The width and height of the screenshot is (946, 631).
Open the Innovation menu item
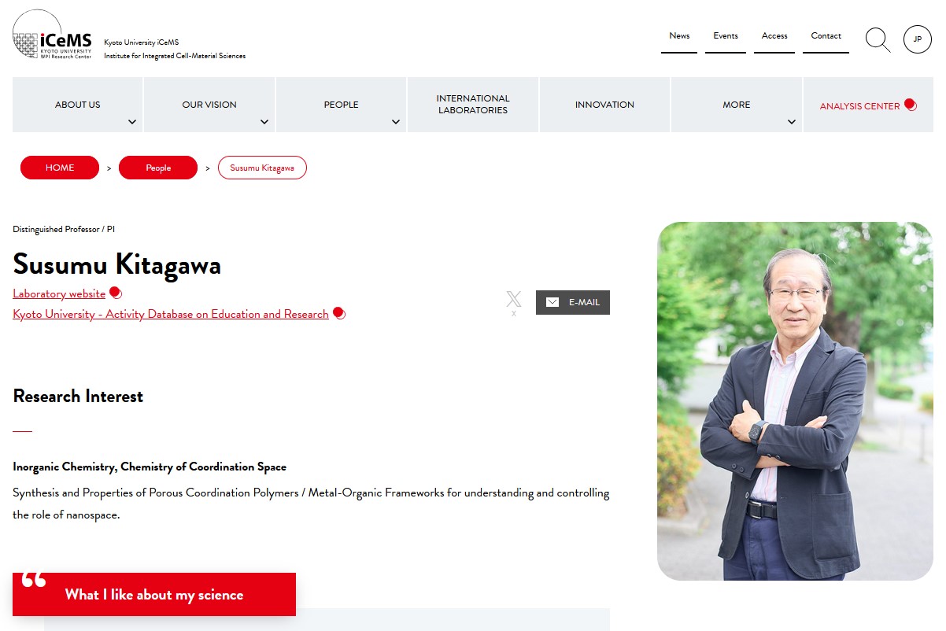pos(604,105)
